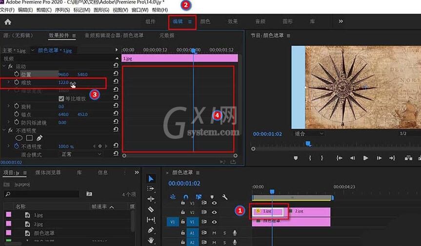Reset the Rotation parameter
The height and width of the screenshot is (246, 421).
coord(116,105)
